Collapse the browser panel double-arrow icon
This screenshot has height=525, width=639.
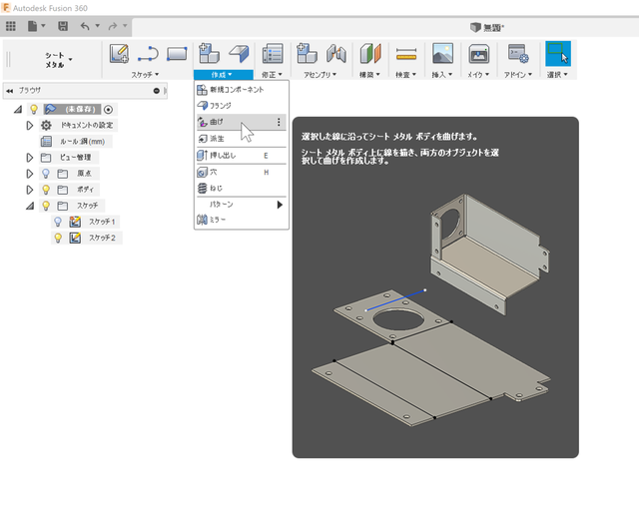10,91
